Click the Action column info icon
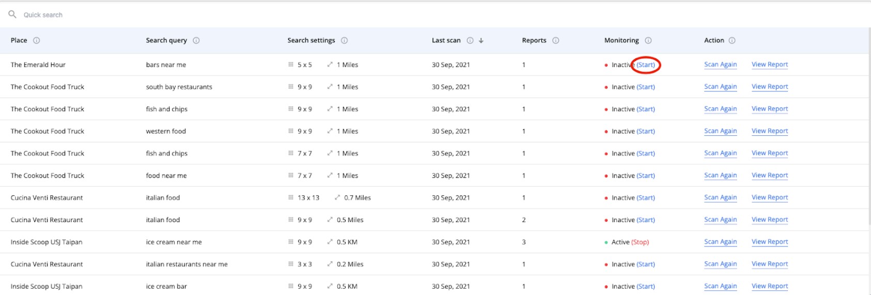 coord(732,40)
